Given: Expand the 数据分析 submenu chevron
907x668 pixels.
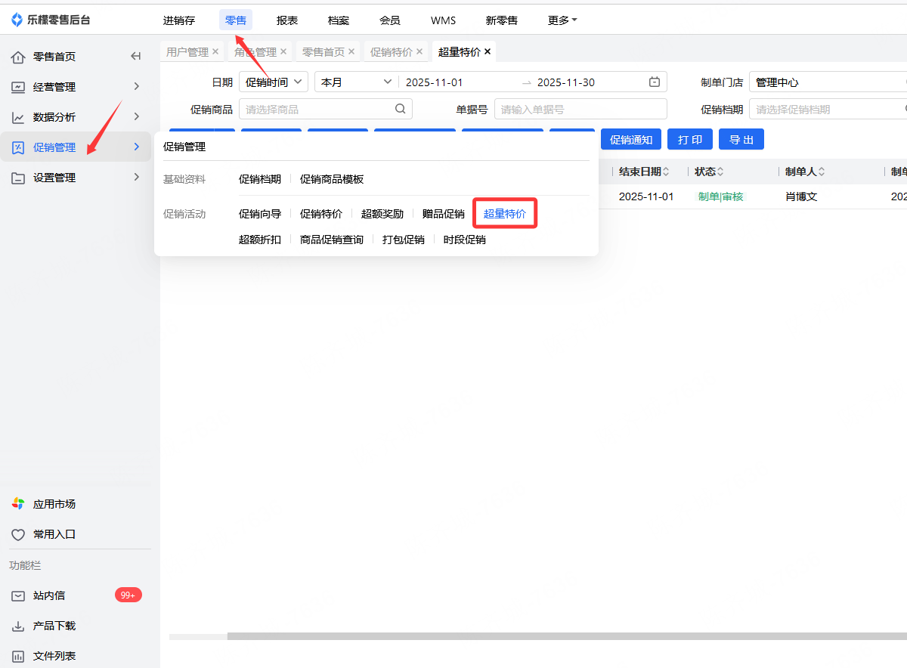Looking at the screenshot, I should (x=137, y=116).
